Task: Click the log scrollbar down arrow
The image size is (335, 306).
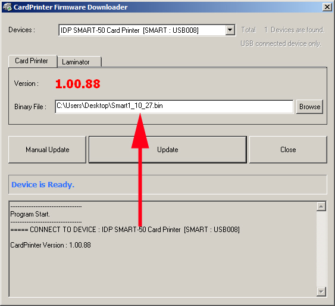Action: point(321,291)
